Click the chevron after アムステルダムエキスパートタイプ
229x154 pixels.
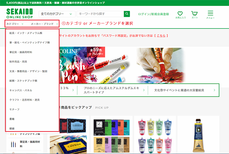coord(144,90)
